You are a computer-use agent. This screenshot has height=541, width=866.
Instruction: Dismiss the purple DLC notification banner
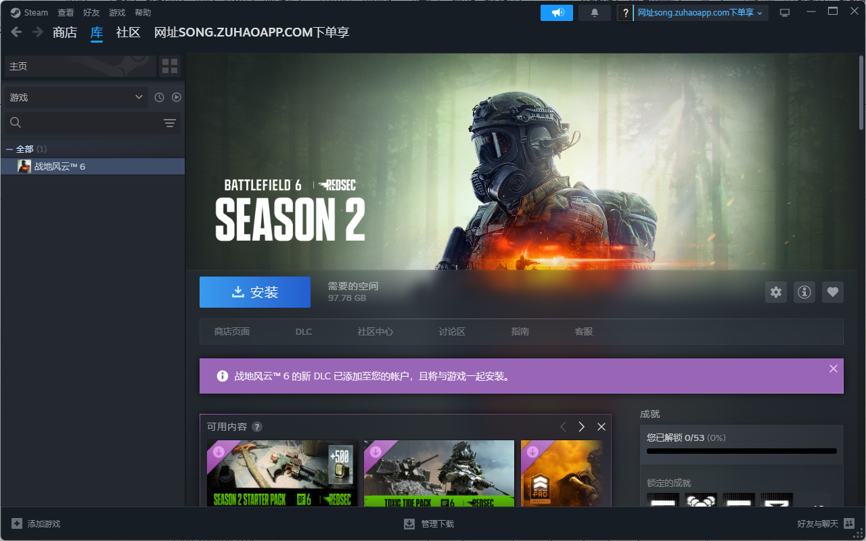(x=833, y=369)
